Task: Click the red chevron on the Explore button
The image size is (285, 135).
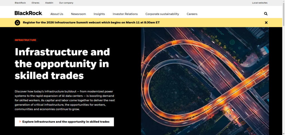Action: (20, 122)
